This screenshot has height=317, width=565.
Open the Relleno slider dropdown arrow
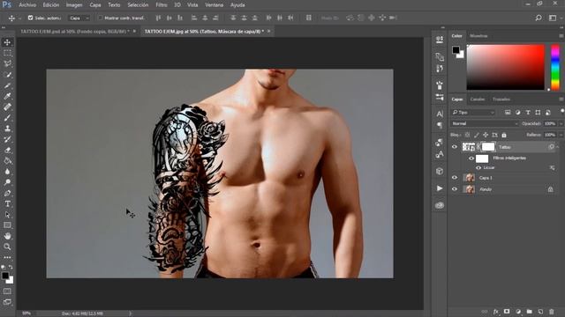click(561, 135)
